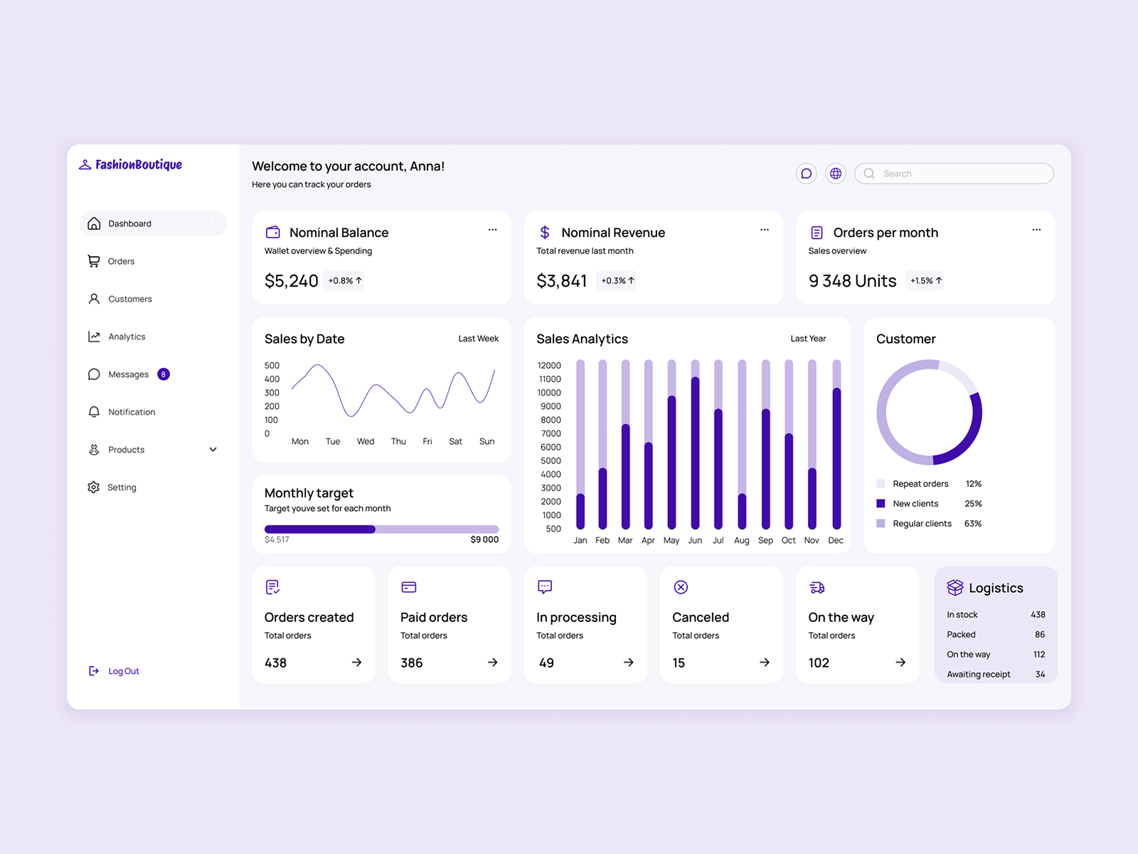Click the Logistics package icon
This screenshot has width=1138, height=854.
pos(954,587)
